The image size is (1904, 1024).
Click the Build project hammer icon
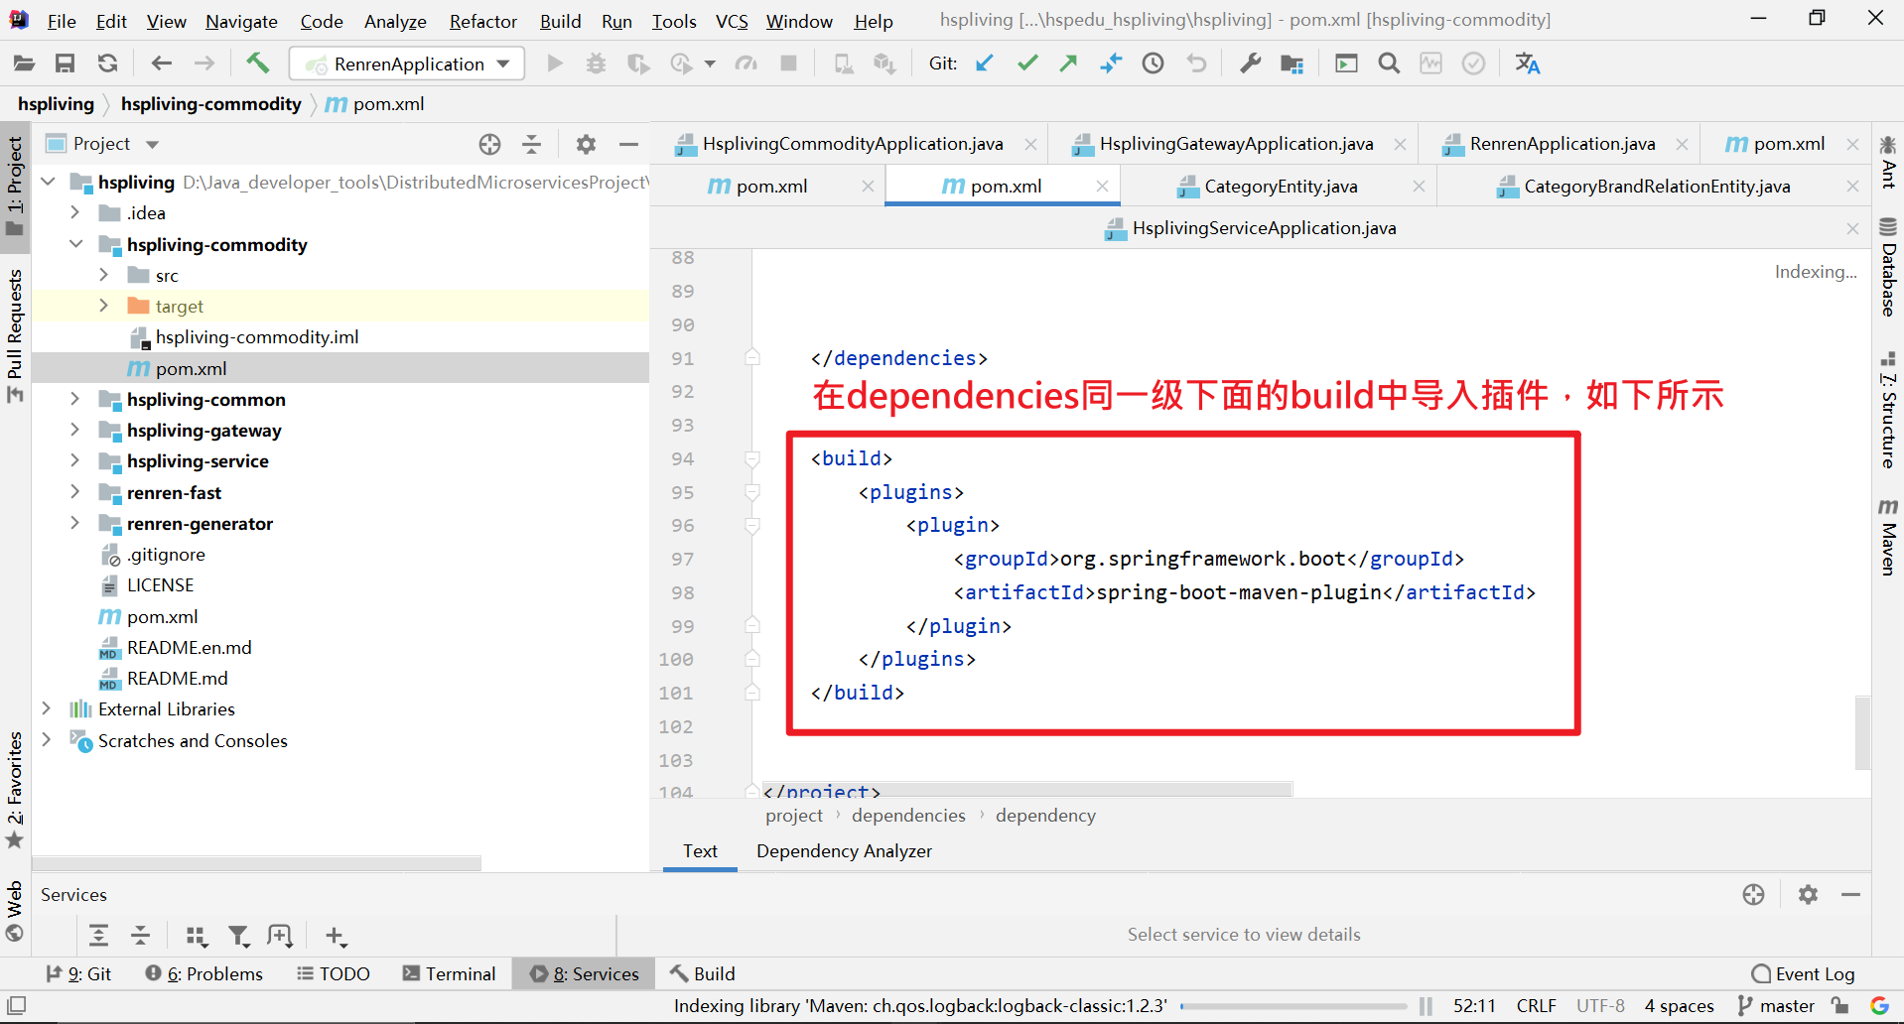(x=257, y=64)
